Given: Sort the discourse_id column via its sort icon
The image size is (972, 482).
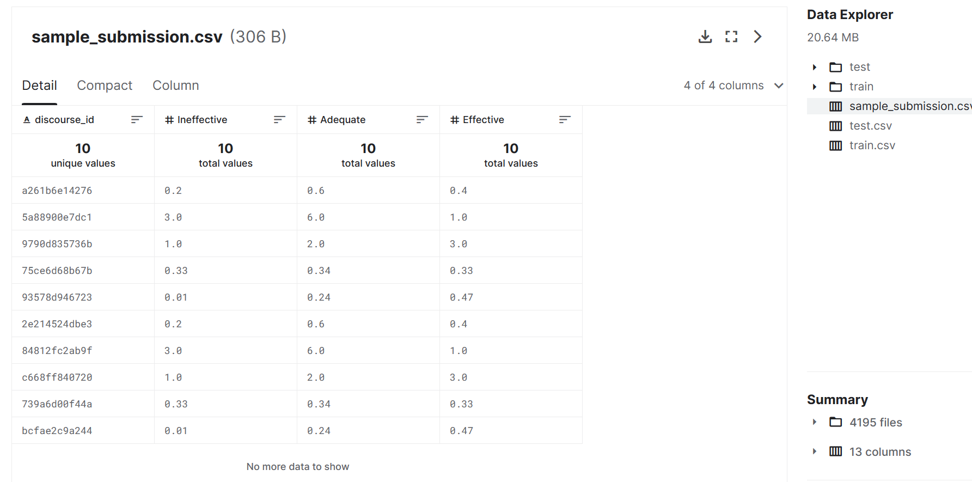Looking at the screenshot, I should (137, 120).
